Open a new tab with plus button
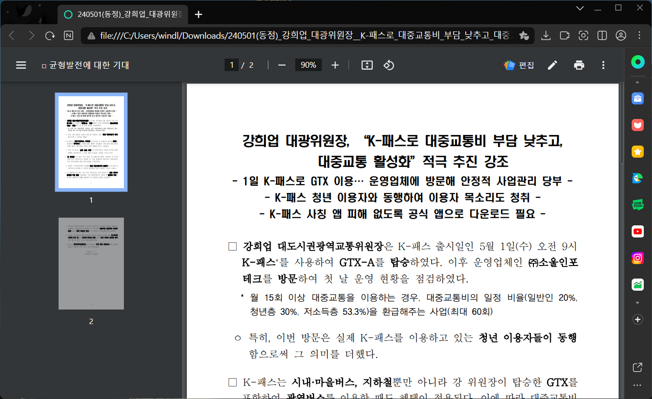This screenshot has width=652, height=399. (x=198, y=14)
